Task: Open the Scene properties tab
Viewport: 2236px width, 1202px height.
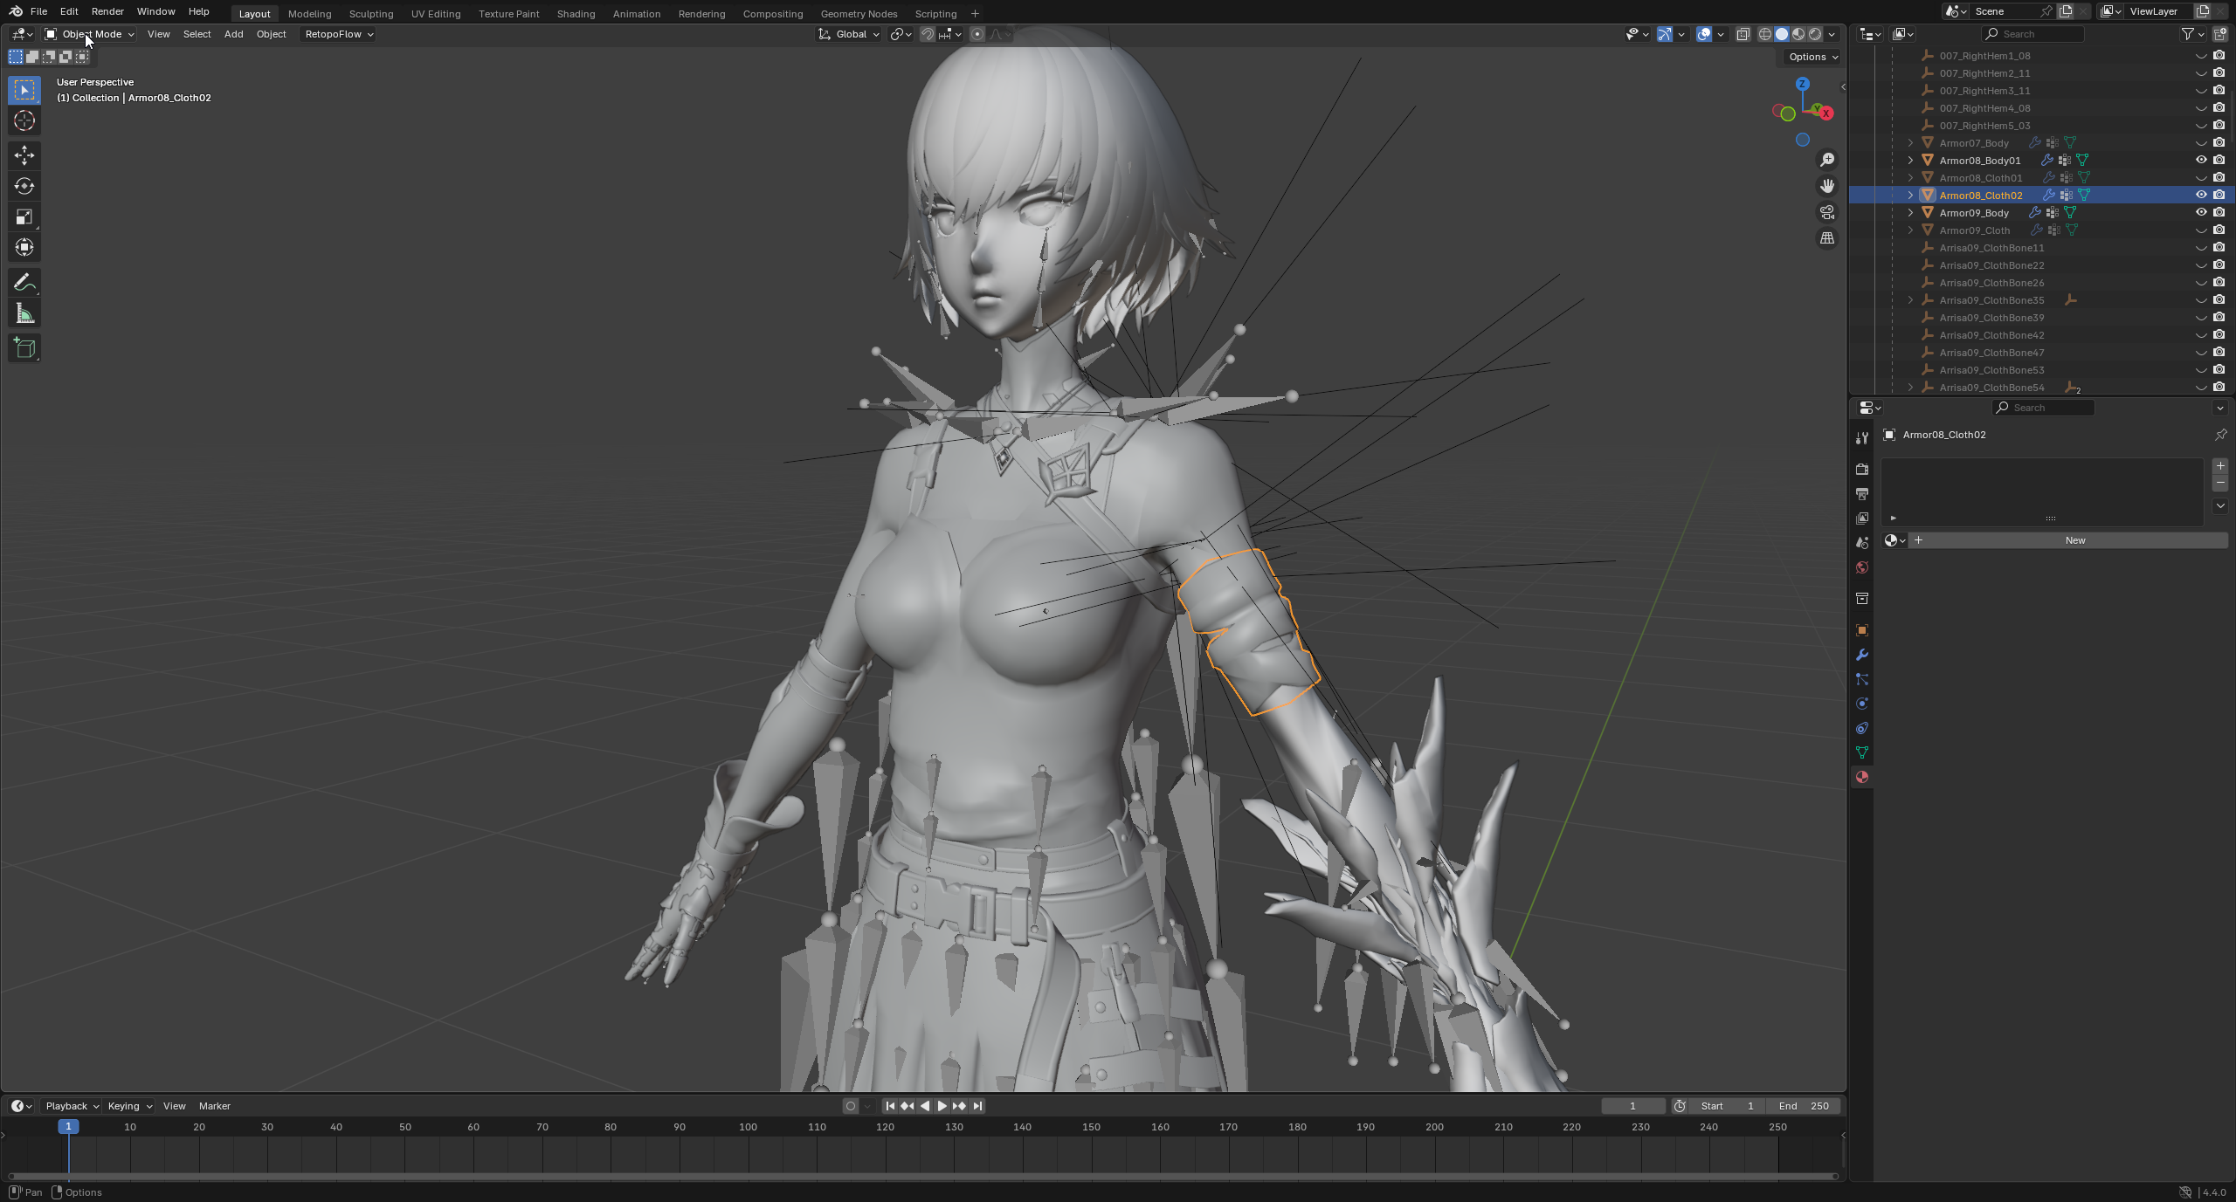Action: coord(1862,543)
